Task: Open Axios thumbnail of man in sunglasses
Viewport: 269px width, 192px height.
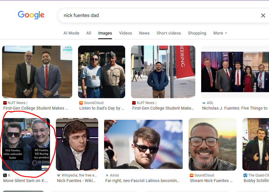Action: pos(144,144)
